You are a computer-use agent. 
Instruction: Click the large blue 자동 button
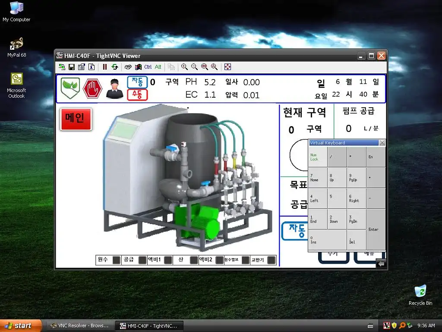pos(295,231)
